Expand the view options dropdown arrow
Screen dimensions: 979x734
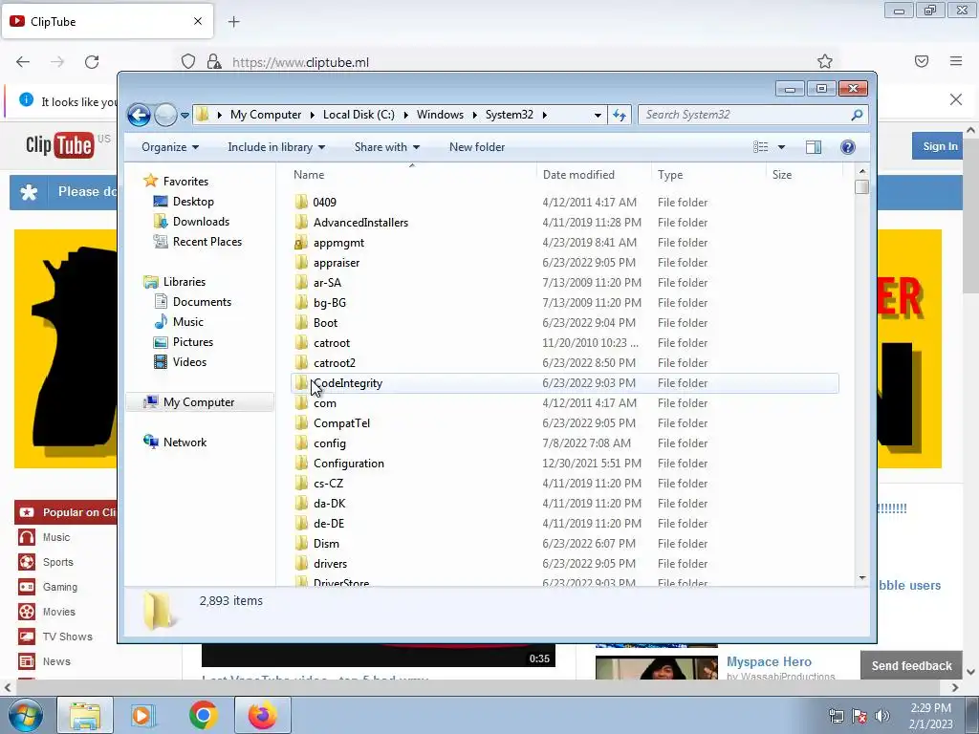781,147
